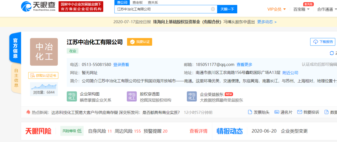The image size is (337, 142).
Task: Click the 递名片 card icon
Action: (x=277, y=112)
